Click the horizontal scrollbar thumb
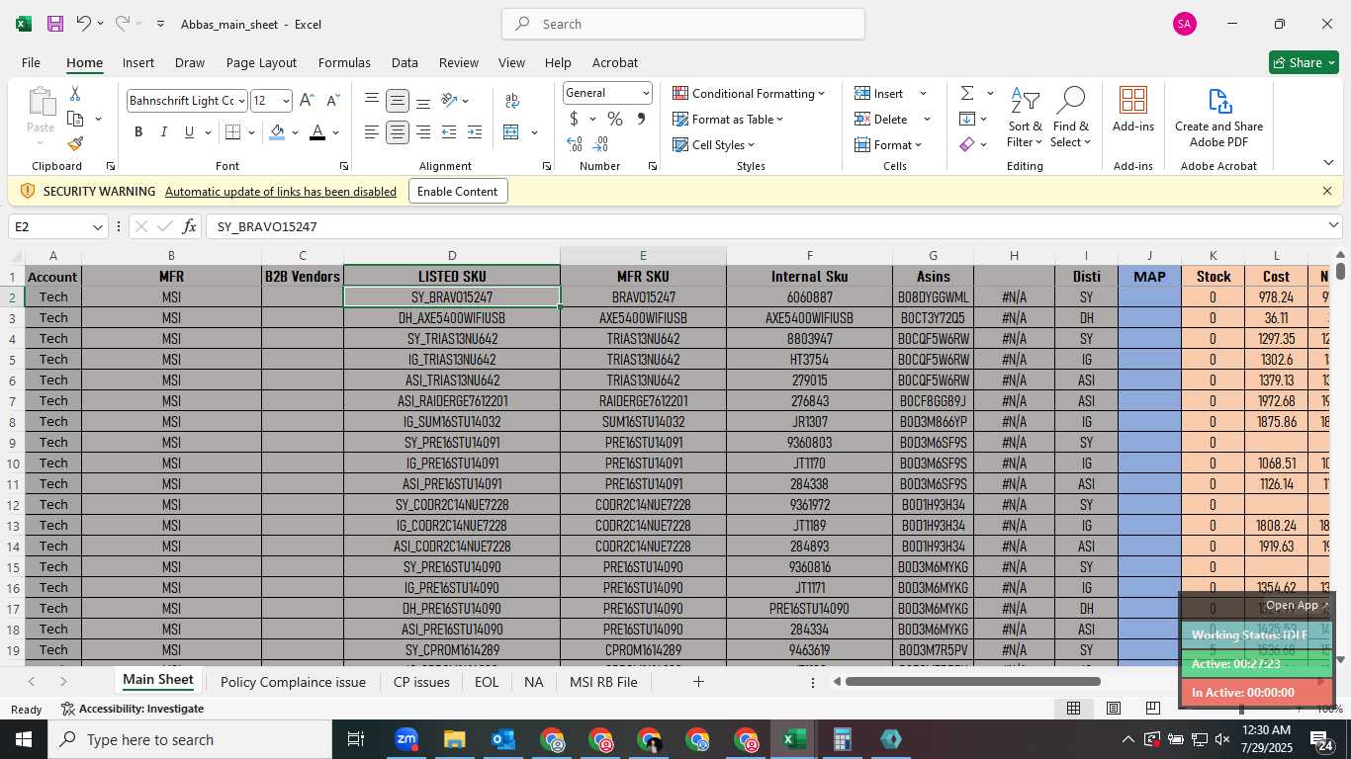Viewport: 1351px width, 759px height. 973,681
